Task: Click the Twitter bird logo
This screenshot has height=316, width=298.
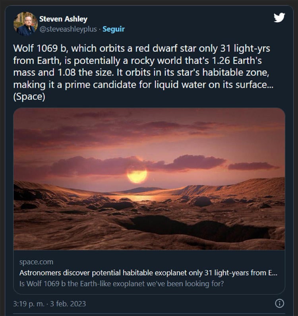Action: (x=279, y=17)
